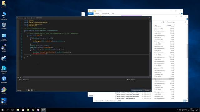Click the properties icon in Explorer title bar
The image size is (200, 112).
[93, 11]
